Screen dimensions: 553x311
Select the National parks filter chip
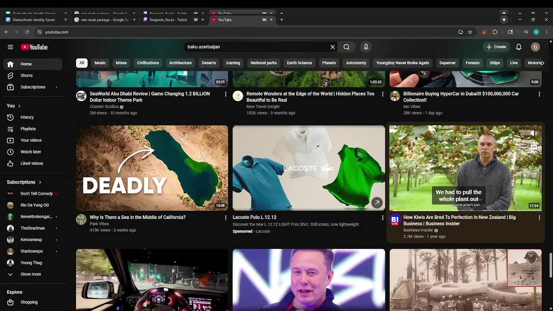264,63
